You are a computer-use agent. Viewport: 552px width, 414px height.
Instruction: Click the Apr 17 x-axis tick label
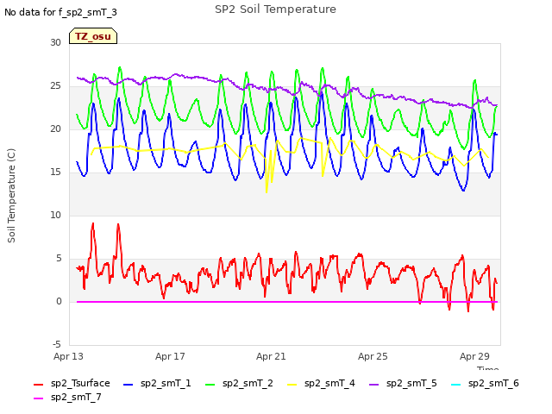[x=170, y=356]
